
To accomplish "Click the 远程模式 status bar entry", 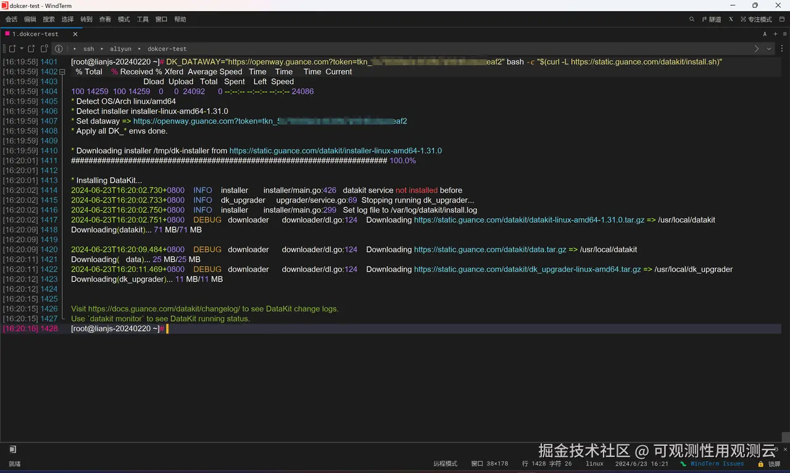I will pos(445,464).
